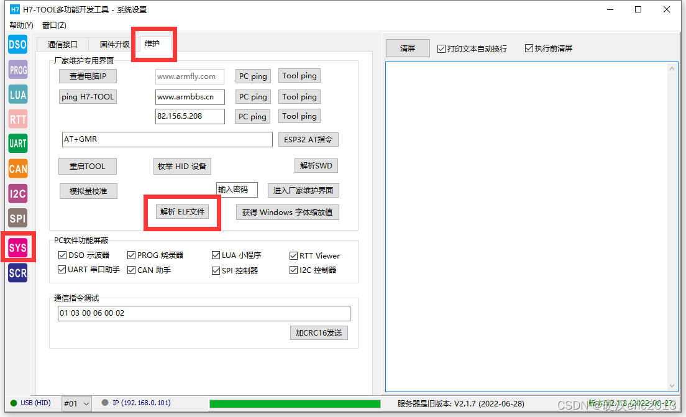Click the 加CRC16发送 button
Viewport: 686px width, 417px height.
pyautogui.click(x=319, y=333)
